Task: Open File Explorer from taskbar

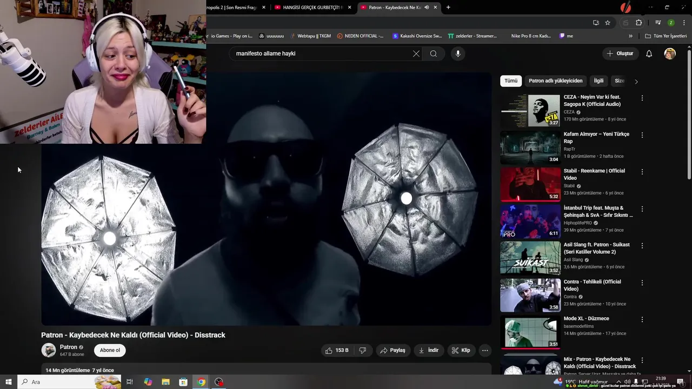Action: click(x=165, y=382)
